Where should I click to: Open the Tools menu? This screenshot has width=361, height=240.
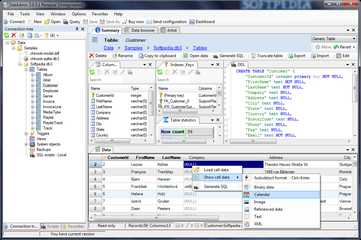25,14
